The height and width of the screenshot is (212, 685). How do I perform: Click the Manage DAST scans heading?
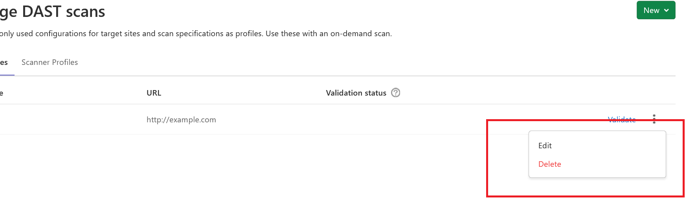[x=52, y=12]
